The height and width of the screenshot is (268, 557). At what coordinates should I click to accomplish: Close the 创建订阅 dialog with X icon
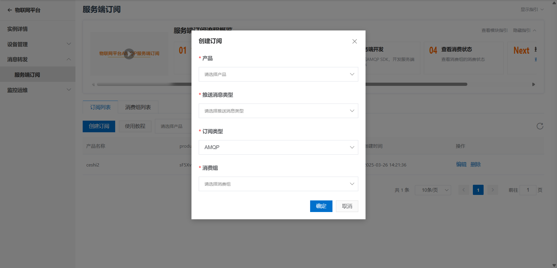point(355,41)
